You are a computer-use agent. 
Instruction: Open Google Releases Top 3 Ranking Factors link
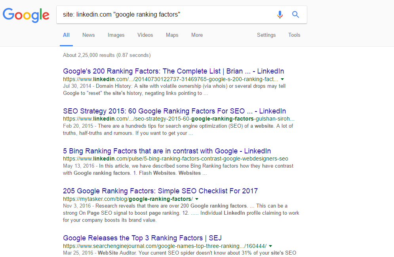click(x=142, y=238)
